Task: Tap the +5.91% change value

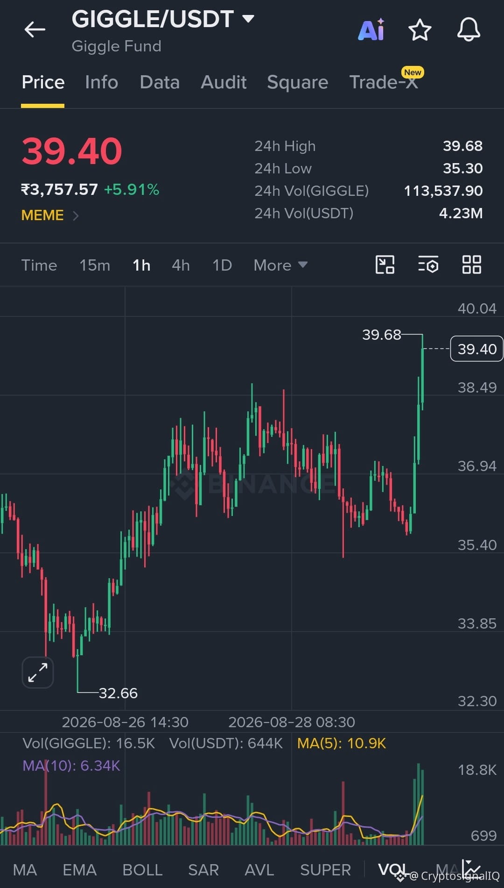Action: pyautogui.click(x=132, y=189)
